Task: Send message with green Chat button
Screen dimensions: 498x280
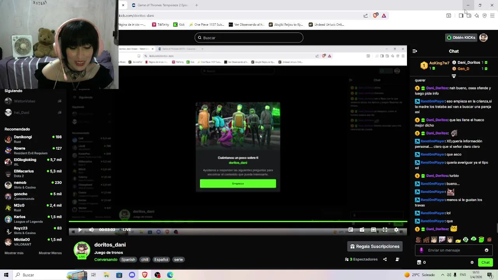Action: coord(486,262)
